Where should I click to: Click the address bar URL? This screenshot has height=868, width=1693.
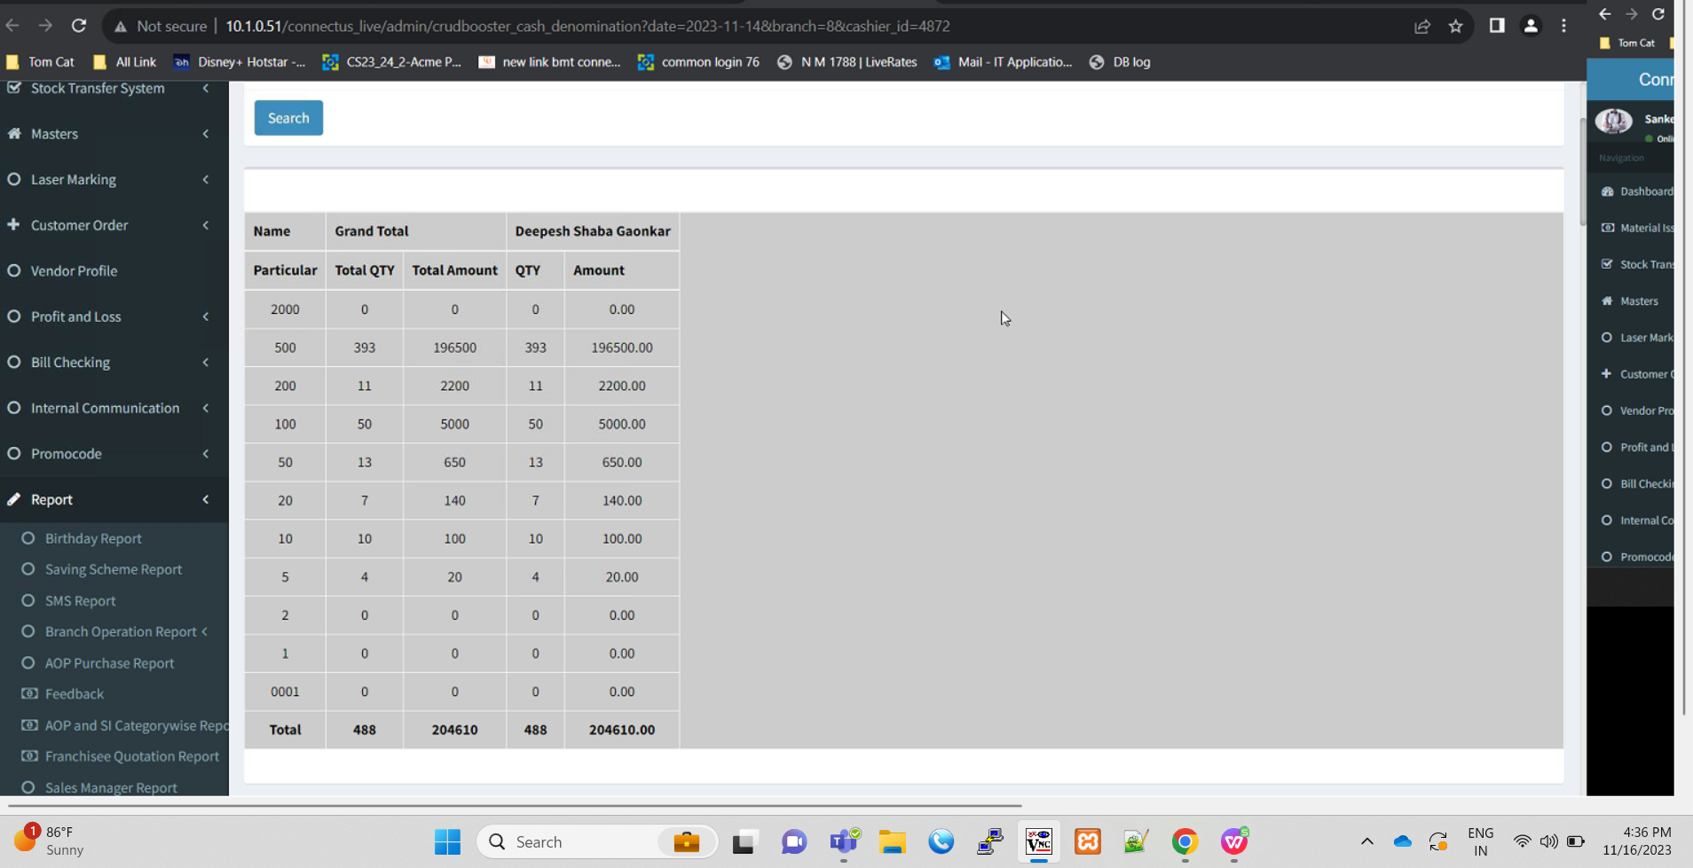click(587, 27)
